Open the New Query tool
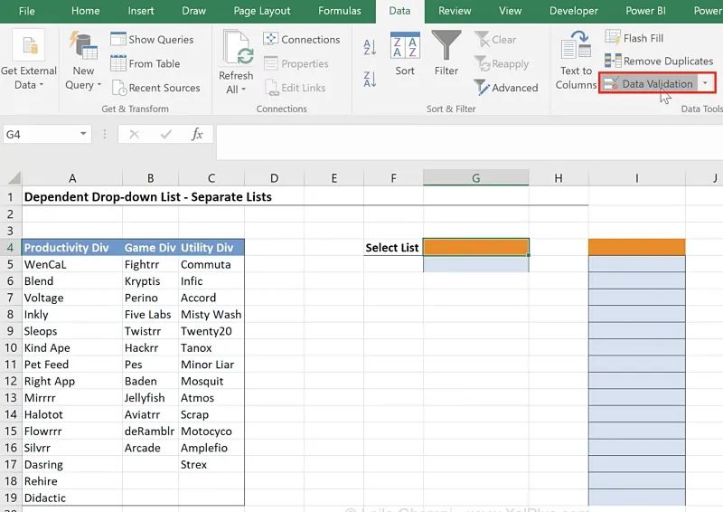The width and height of the screenshot is (723, 512). [x=83, y=48]
